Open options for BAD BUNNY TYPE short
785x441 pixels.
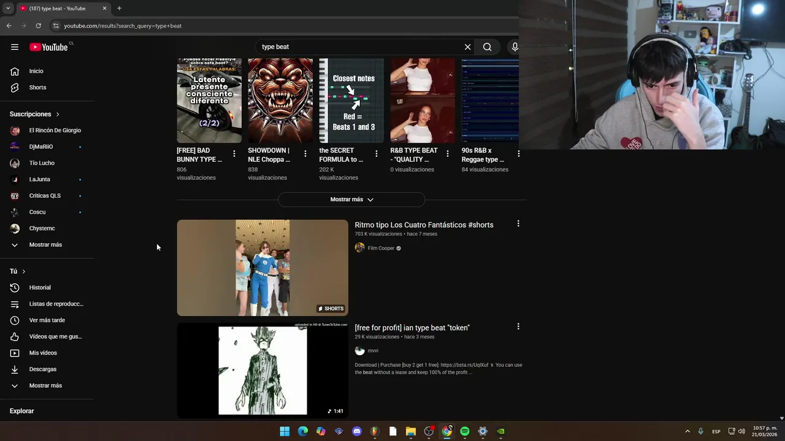coord(234,154)
